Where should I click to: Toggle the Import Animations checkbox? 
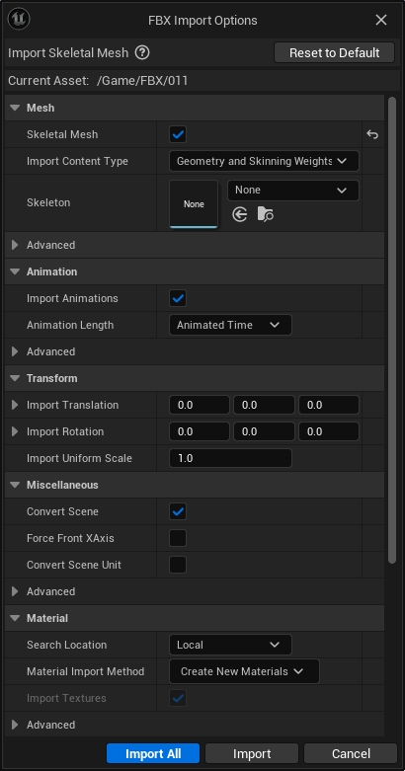tap(178, 298)
